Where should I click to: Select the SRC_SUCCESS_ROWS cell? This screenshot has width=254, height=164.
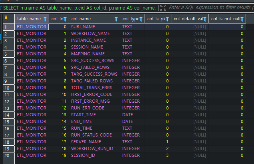[94, 61]
